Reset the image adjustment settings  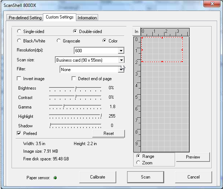109,133
